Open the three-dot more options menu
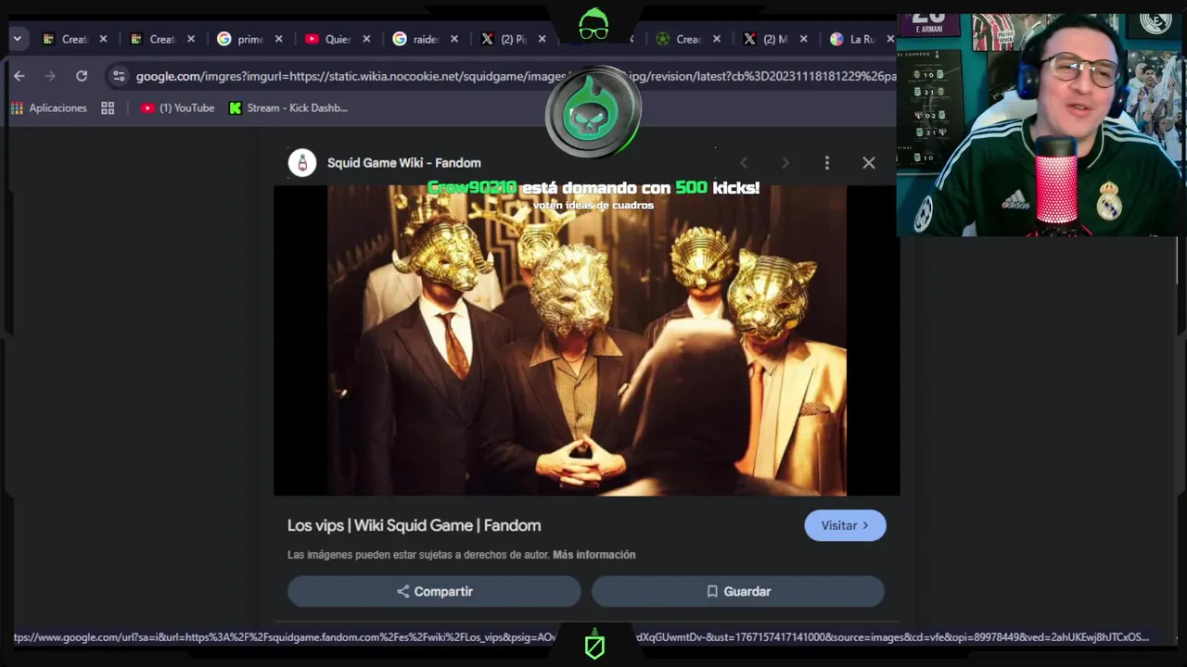Image resolution: width=1187 pixels, height=667 pixels. coord(827,163)
